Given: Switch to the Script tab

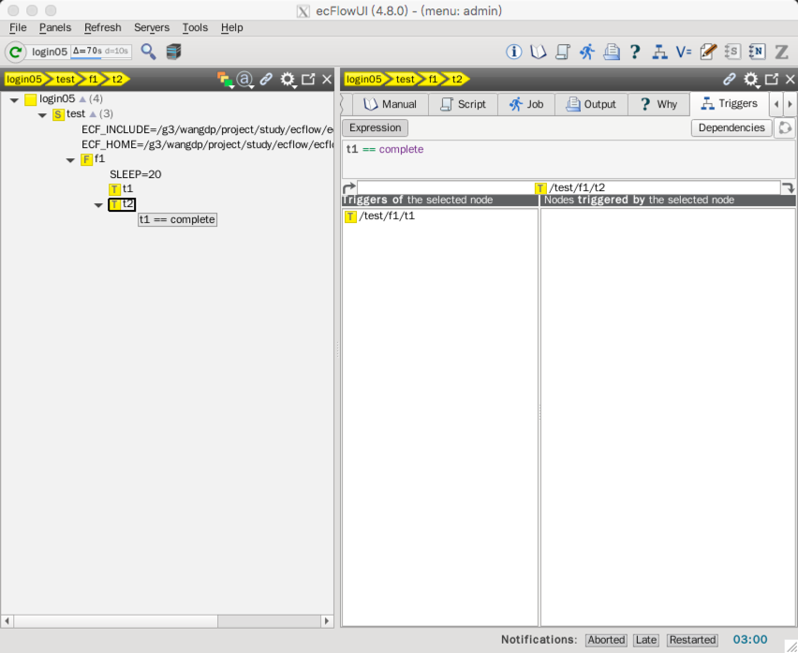Looking at the screenshot, I should tap(463, 104).
